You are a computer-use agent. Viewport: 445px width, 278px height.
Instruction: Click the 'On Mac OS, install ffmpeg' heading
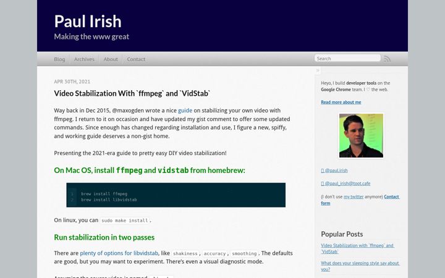pos(150,171)
